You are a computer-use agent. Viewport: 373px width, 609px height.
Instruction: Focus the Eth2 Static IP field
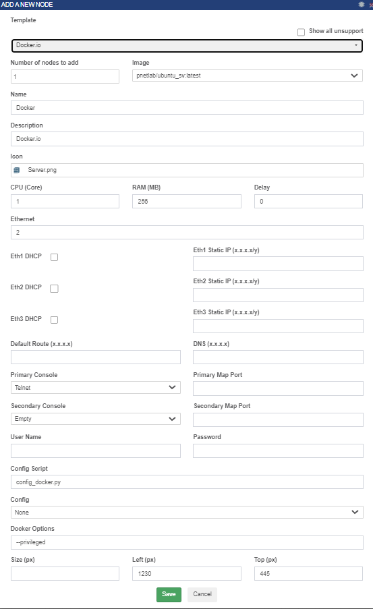tap(278, 295)
